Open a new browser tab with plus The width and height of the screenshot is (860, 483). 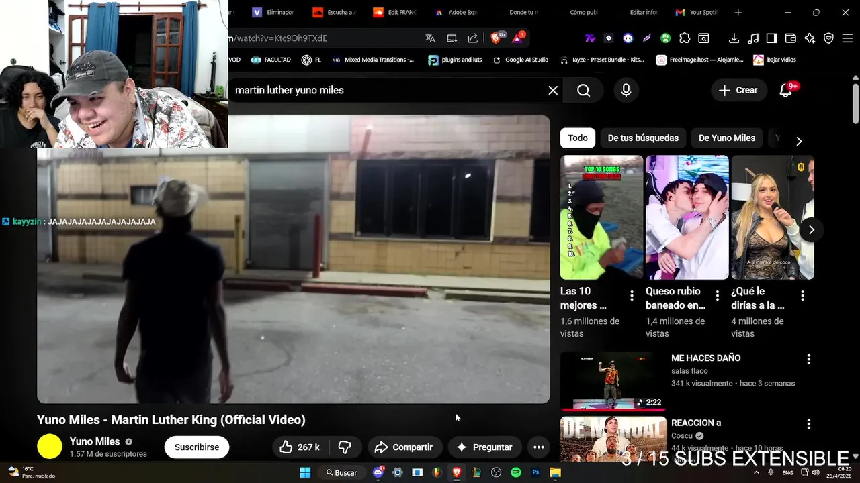pos(738,13)
